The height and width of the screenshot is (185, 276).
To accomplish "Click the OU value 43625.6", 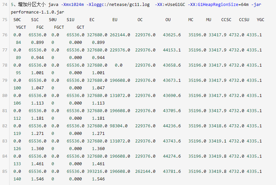I will [x=172, y=35].
